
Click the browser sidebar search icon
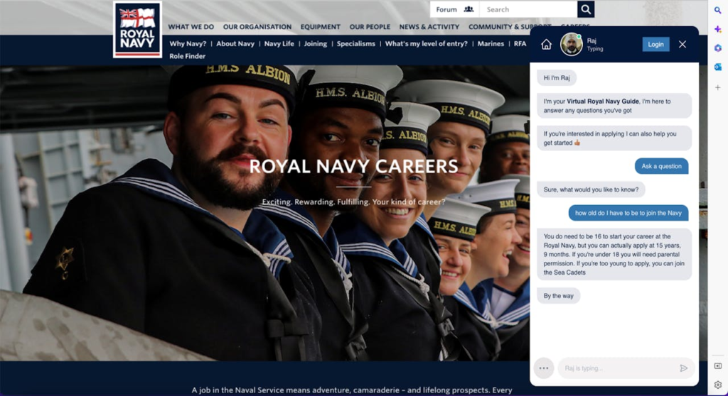coord(718,10)
